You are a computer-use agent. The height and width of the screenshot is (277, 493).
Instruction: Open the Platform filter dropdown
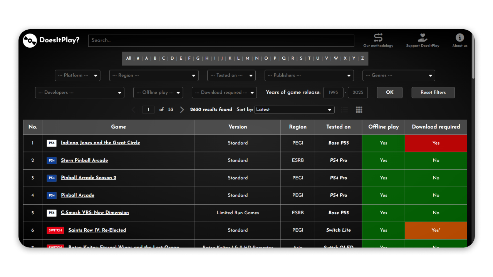coord(77,75)
